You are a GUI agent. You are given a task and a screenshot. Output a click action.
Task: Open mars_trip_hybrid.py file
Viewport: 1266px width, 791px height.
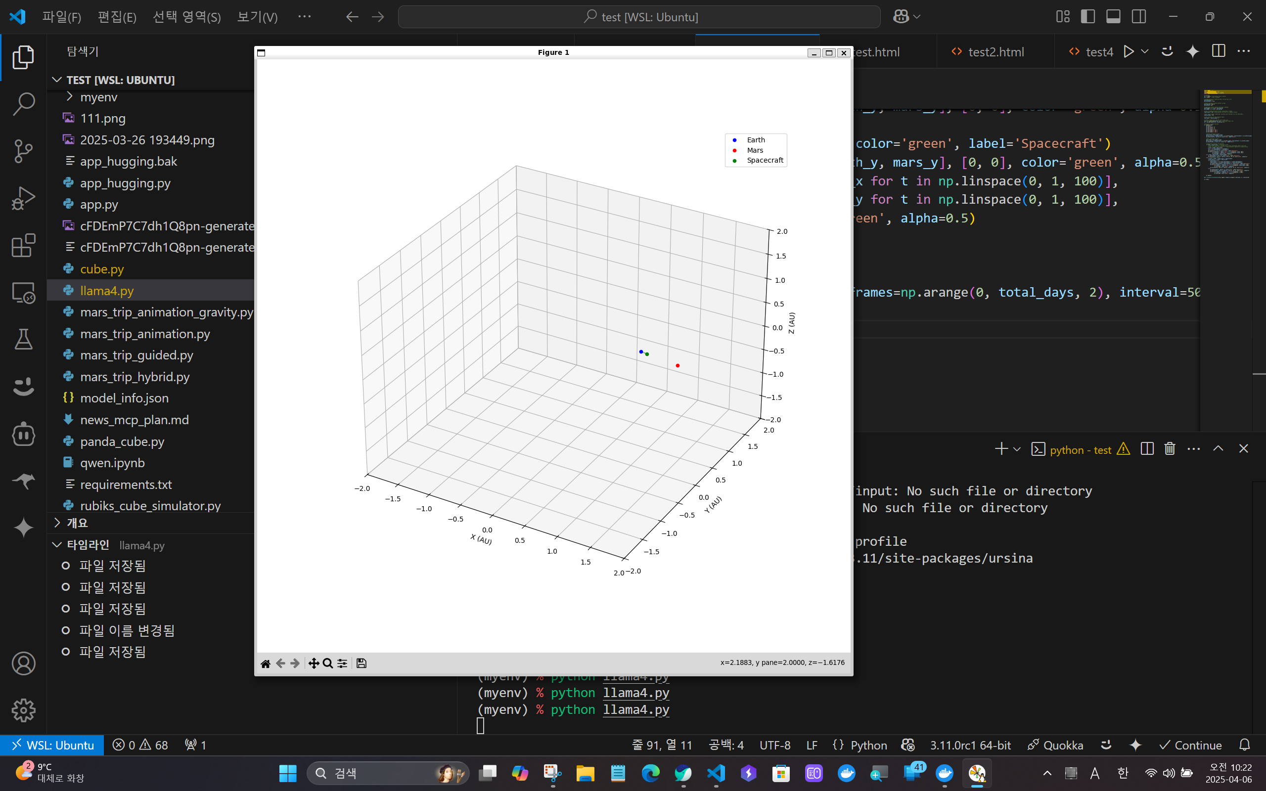[135, 377]
